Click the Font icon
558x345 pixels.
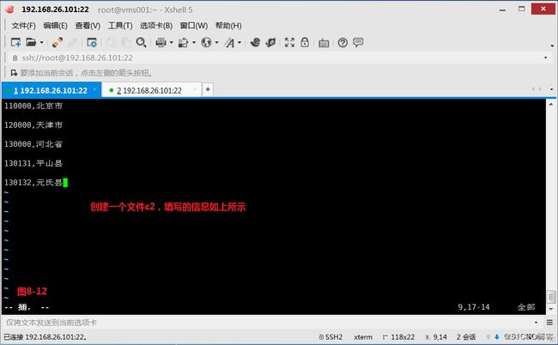click(229, 43)
